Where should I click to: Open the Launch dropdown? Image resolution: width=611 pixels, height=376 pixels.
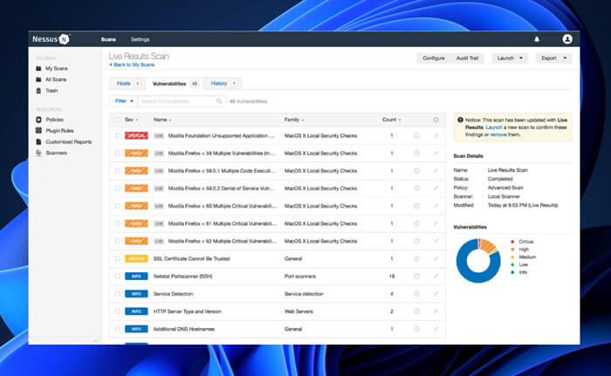click(510, 58)
